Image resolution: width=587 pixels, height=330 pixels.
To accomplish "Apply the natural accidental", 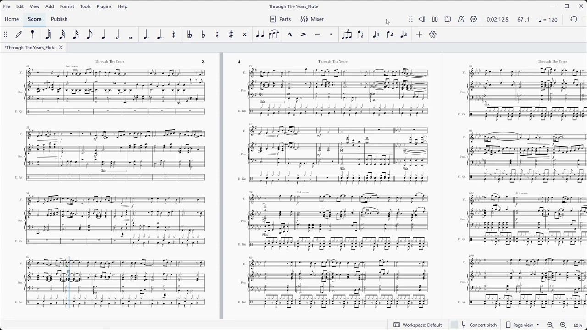I will [x=217, y=34].
